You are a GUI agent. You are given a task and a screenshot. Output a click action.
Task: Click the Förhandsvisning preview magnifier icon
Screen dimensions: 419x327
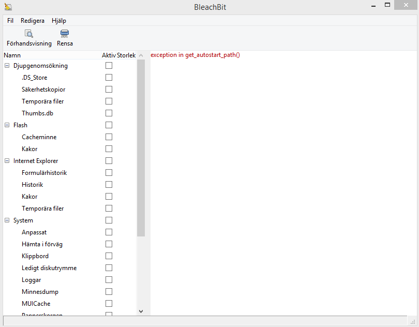(x=29, y=34)
